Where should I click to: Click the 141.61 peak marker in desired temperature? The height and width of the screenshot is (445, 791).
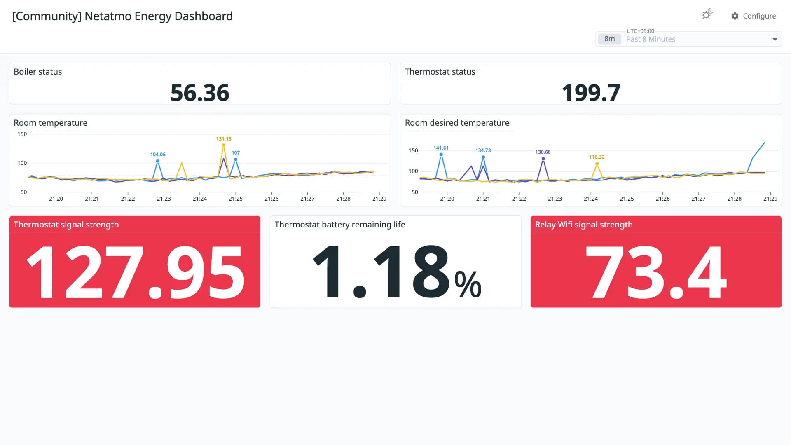tap(441, 155)
